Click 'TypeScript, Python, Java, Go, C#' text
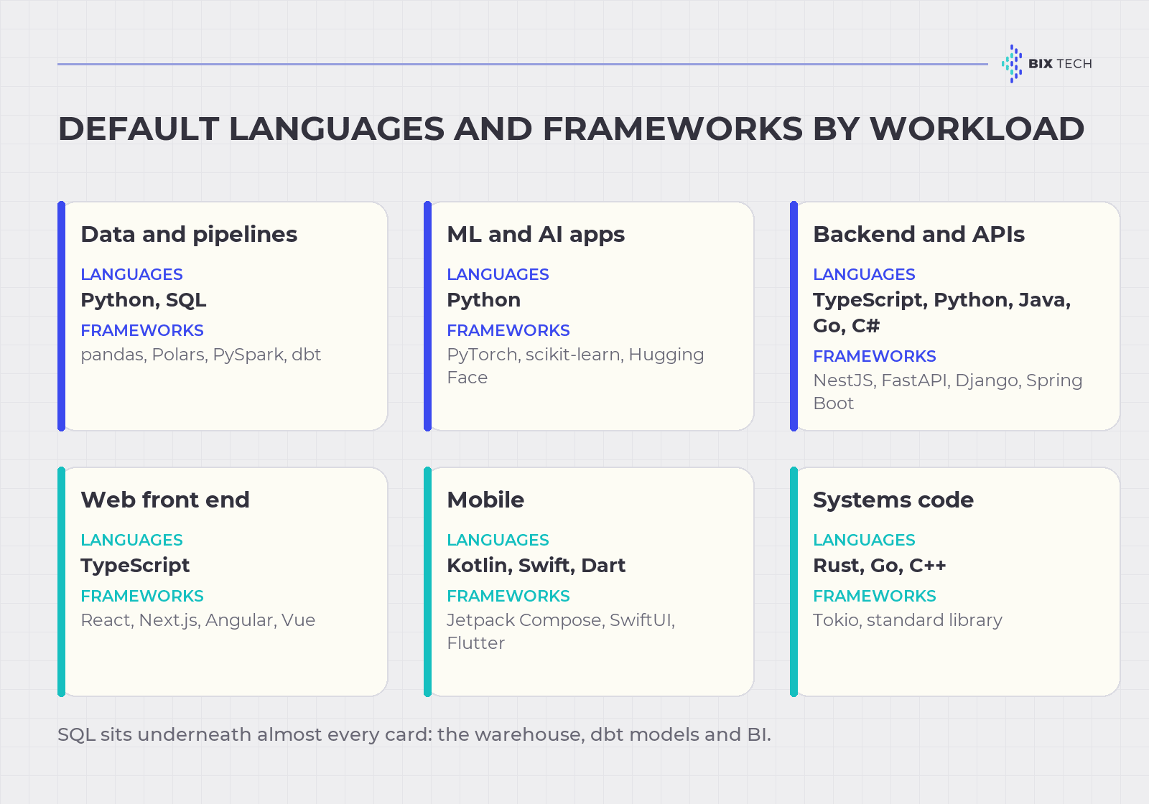 pyautogui.click(x=941, y=313)
